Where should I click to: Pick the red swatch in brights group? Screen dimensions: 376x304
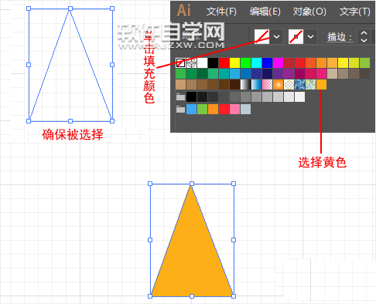click(224, 110)
